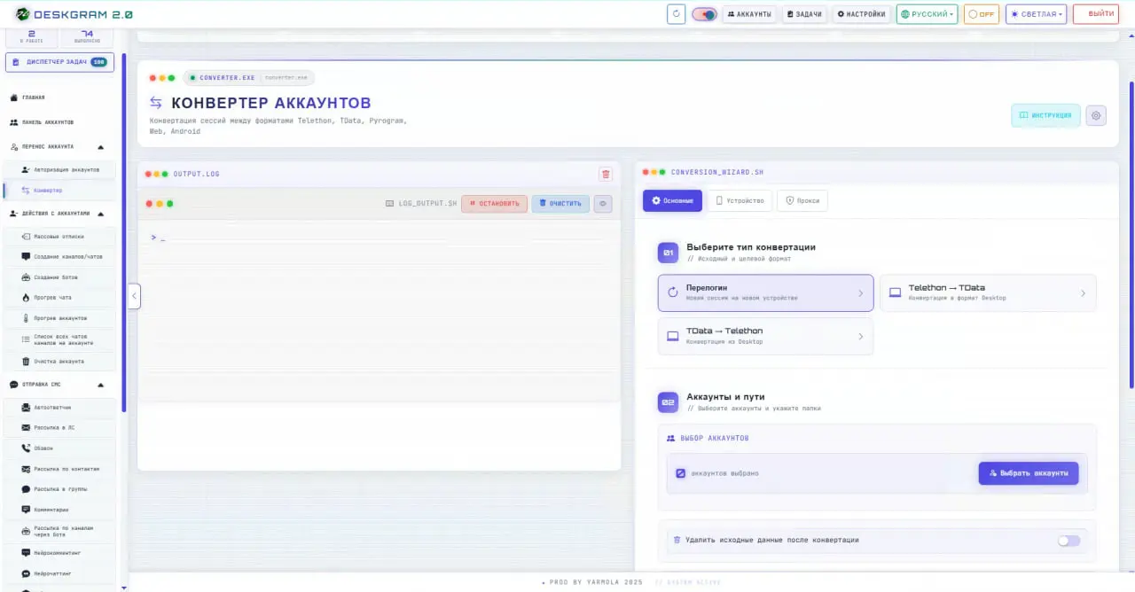Viewport: 1135px width, 592px height.
Task: Click the Прогрев чата flame icon
Action: (26, 298)
